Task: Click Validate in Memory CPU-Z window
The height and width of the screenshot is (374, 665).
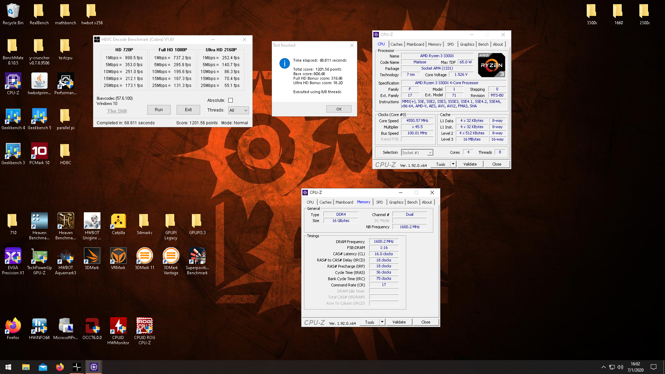Action: 399,322
